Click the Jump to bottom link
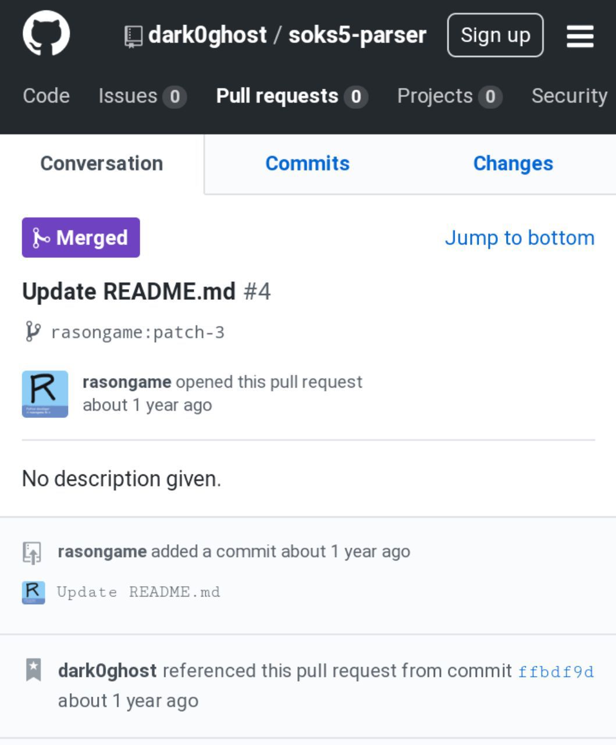Screen dimensions: 616x745 tap(519, 237)
